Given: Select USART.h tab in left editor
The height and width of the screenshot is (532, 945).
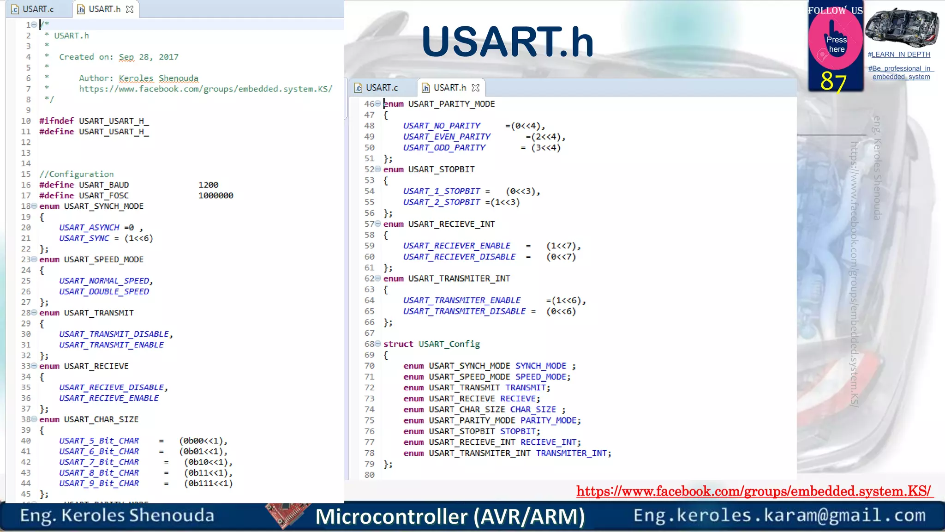Looking at the screenshot, I should tap(105, 9).
